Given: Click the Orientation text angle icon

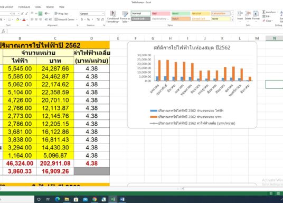Looking at the screenshot, I should (x=46, y=14).
